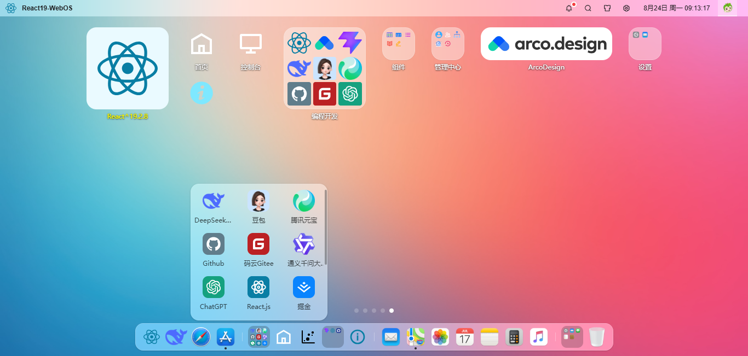Viewport: 748px width, 356px height.
Task: Open Photos flower icon in dock
Action: tap(440, 337)
